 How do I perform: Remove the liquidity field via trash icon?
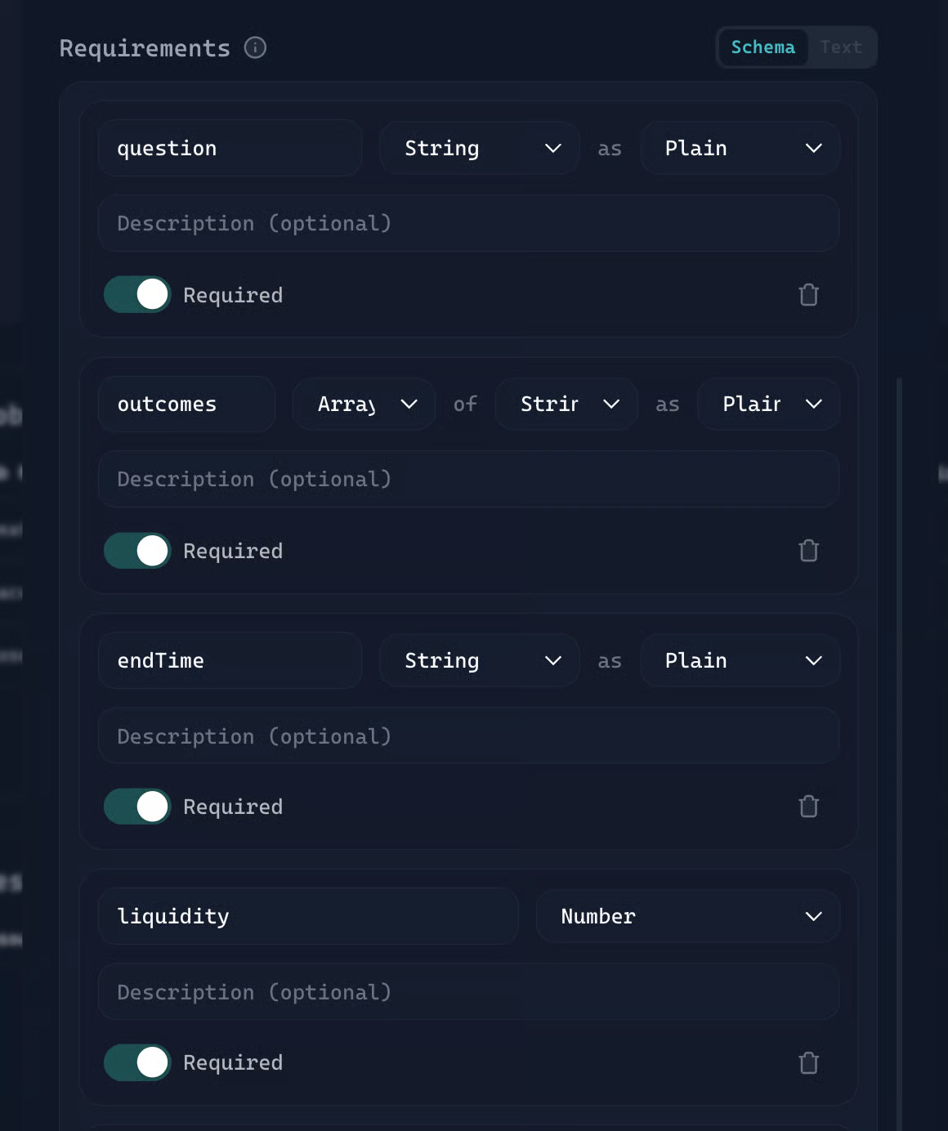(808, 1062)
